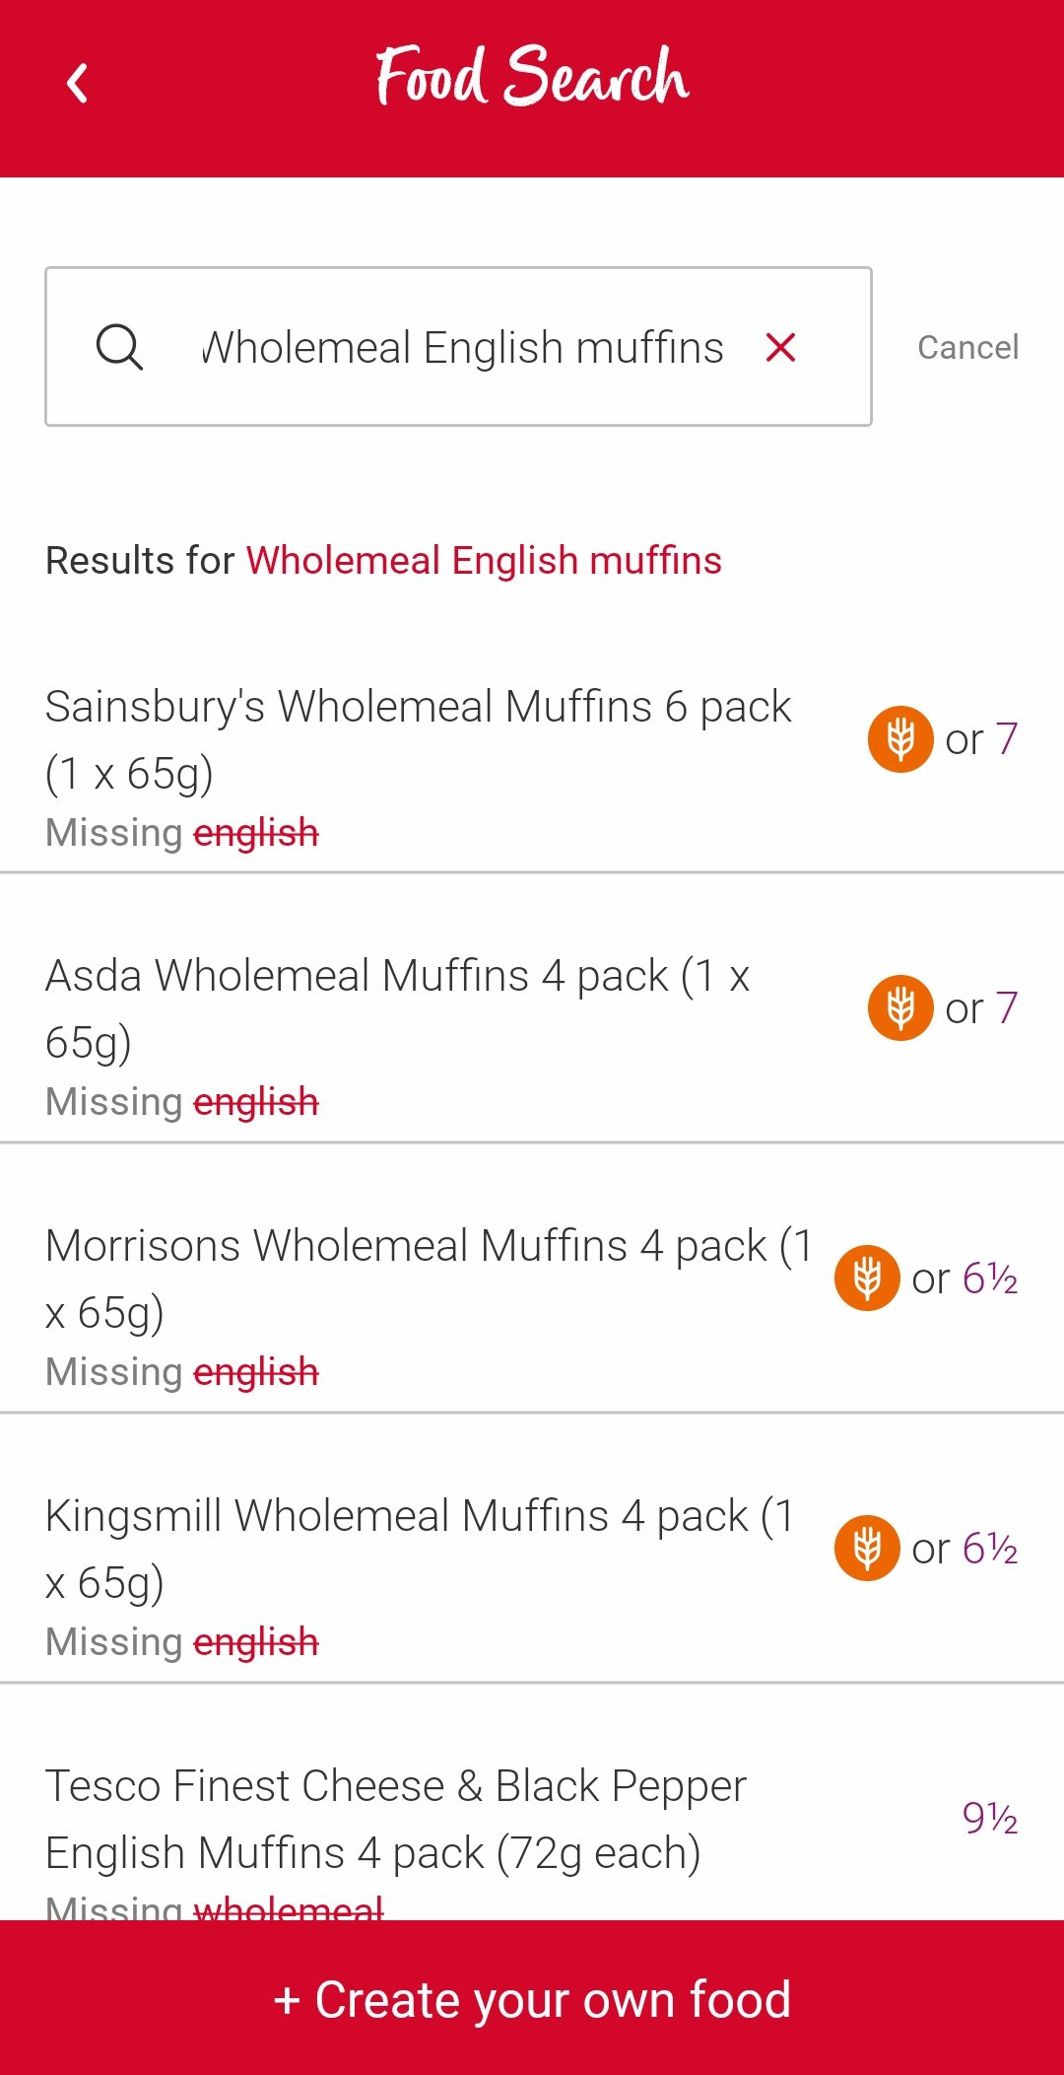Tap Sainsbury's muffins wheat Healthy Extra icon
The height and width of the screenshot is (2075, 1064).
[900, 739]
